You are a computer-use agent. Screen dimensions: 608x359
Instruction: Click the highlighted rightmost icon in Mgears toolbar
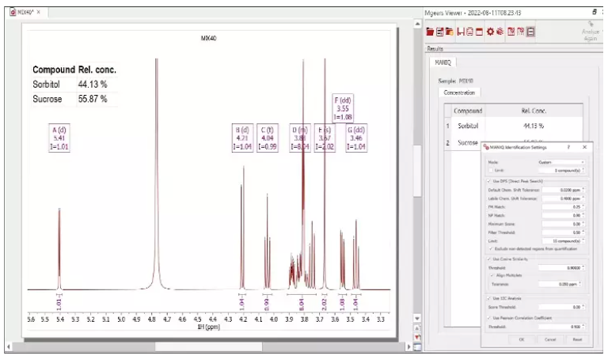click(x=530, y=32)
